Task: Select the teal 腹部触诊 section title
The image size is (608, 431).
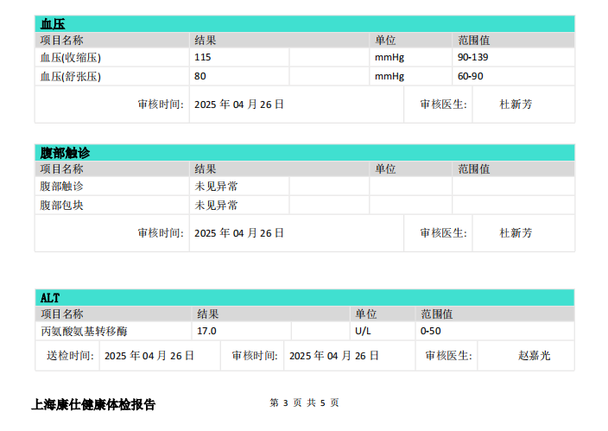Action: click(65, 152)
